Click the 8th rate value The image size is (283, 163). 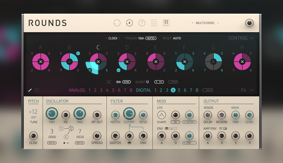click(x=119, y=82)
